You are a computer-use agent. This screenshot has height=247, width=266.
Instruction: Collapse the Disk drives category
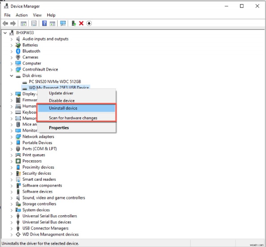tap(11, 76)
